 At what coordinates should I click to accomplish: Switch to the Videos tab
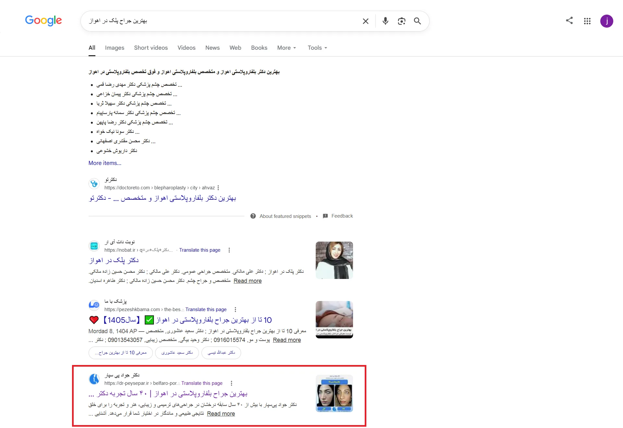[x=187, y=48]
